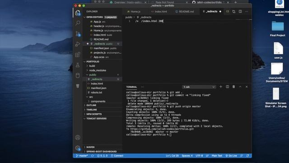289x163 pixels.
Task: Click the Ln 1, Col 20 position indicator
Action: (x=172, y=156)
